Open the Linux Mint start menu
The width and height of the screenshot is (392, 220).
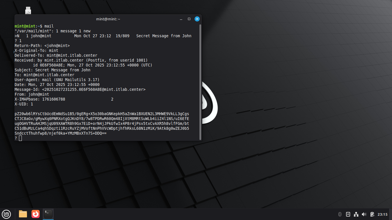pyautogui.click(x=6, y=214)
